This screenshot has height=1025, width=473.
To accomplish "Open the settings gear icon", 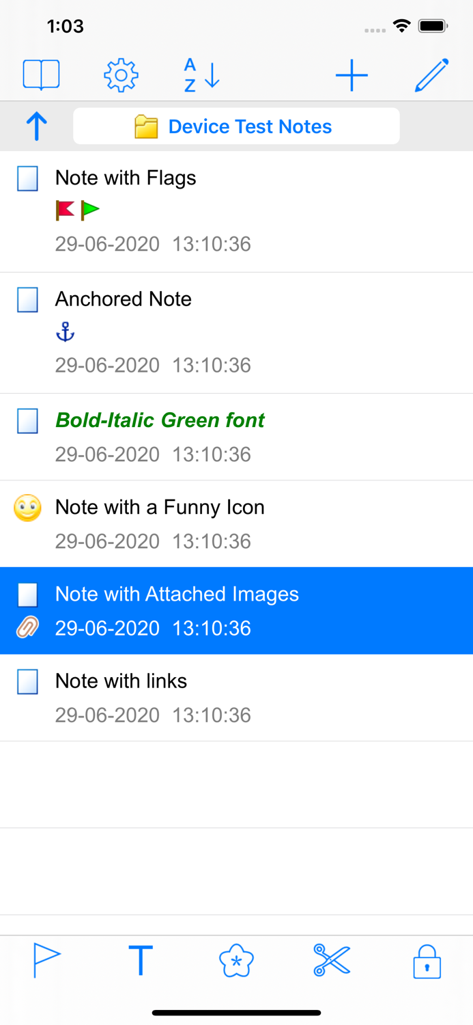I will tap(121, 75).
